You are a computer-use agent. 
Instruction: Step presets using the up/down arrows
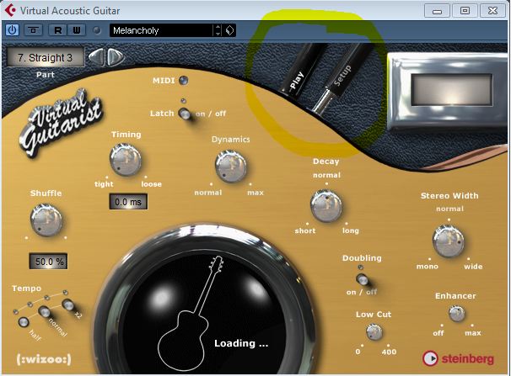(x=218, y=30)
